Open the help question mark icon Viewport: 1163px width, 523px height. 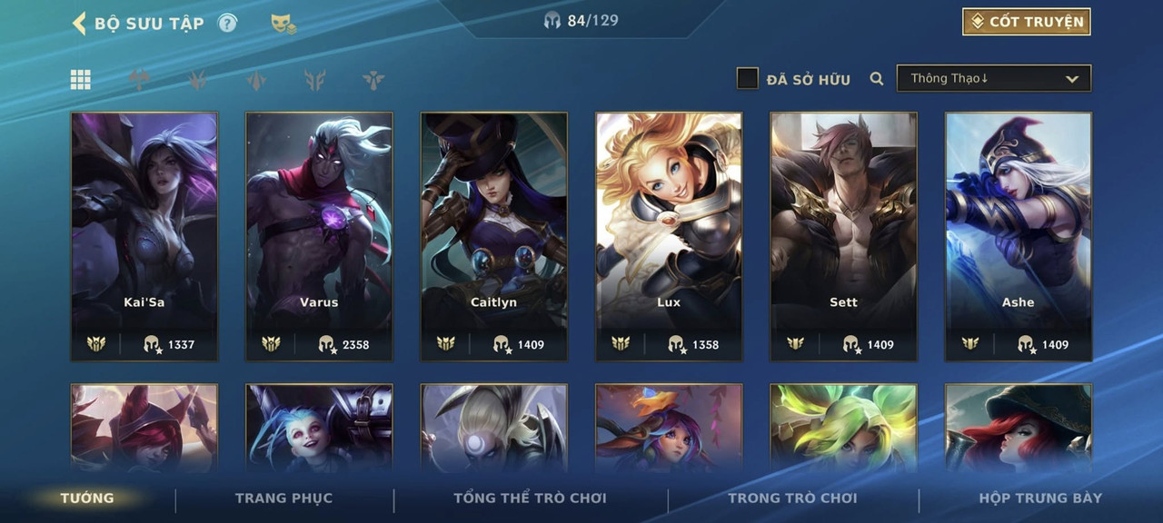pos(227,23)
